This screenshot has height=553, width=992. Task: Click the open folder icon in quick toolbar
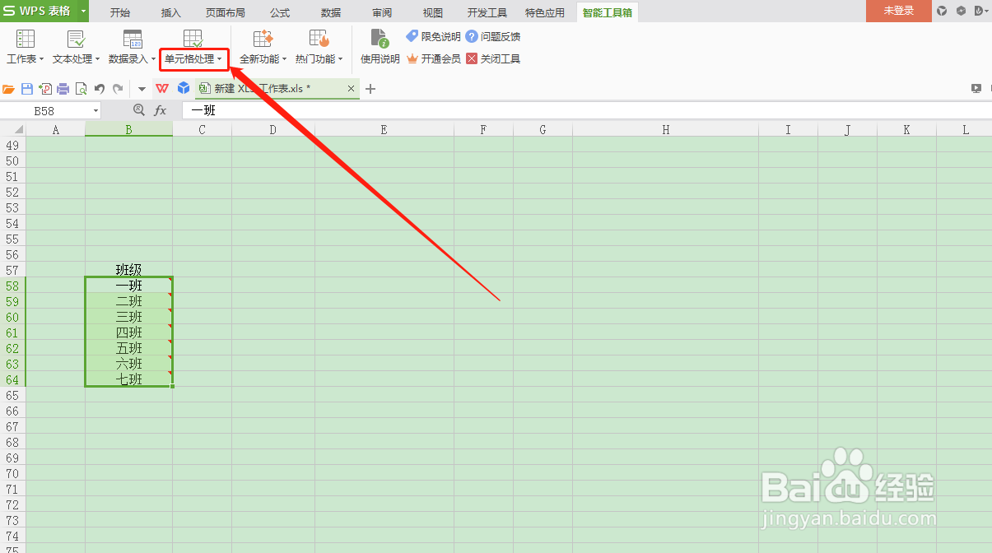click(9, 89)
